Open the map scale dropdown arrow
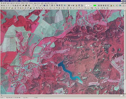Screen dimensions: 126x99 coord(52,8)
